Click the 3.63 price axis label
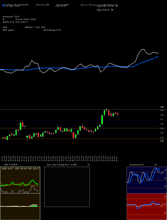 (162, 115)
